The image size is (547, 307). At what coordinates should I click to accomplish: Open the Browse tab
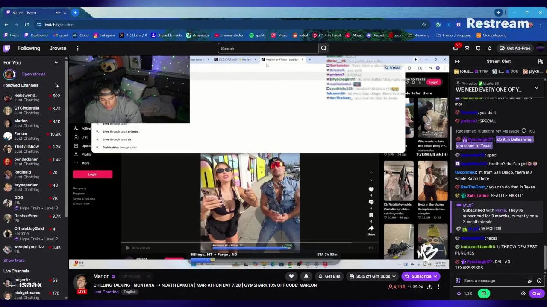tap(58, 48)
